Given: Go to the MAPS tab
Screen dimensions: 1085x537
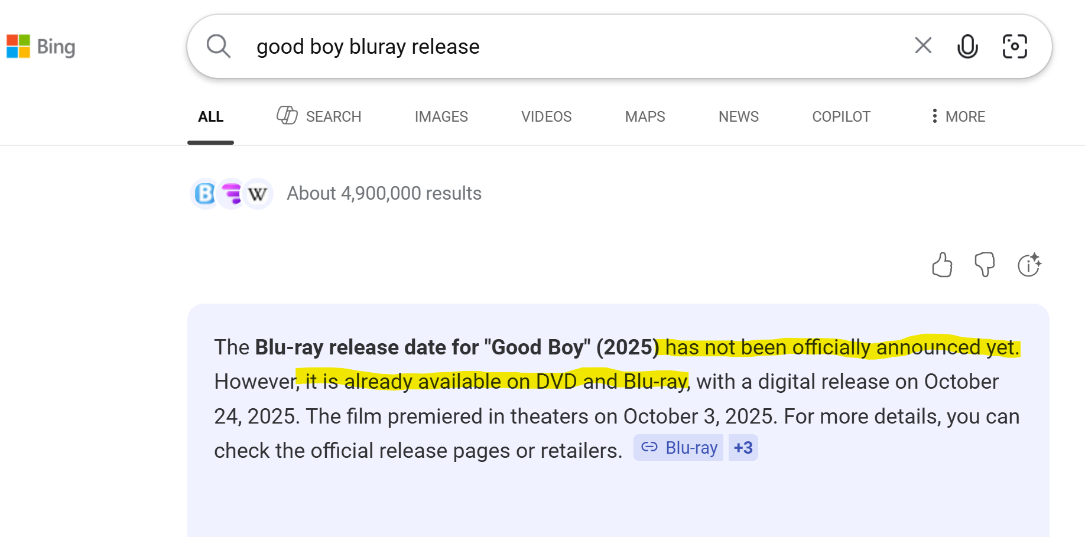Looking at the screenshot, I should tap(645, 117).
